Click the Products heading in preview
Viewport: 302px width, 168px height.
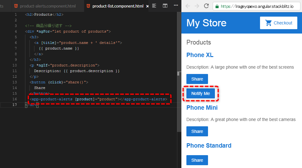[x=199, y=42]
